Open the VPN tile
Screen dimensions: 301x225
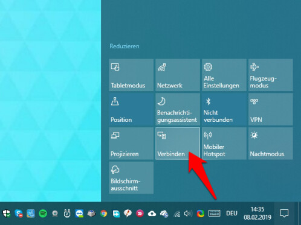coord(271,109)
